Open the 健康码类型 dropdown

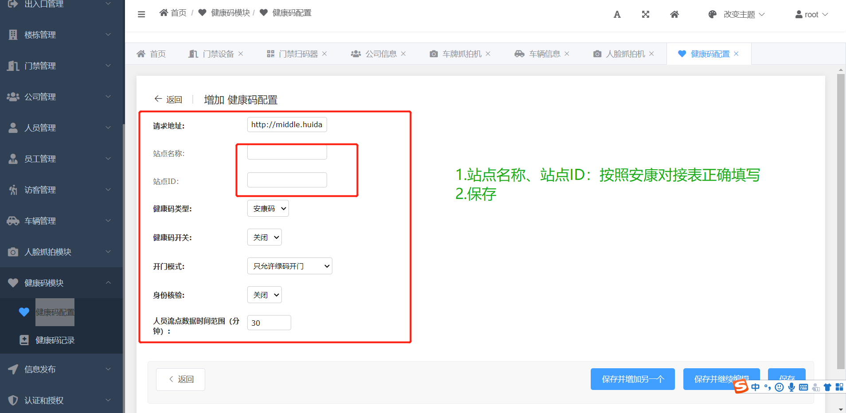coord(268,209)
